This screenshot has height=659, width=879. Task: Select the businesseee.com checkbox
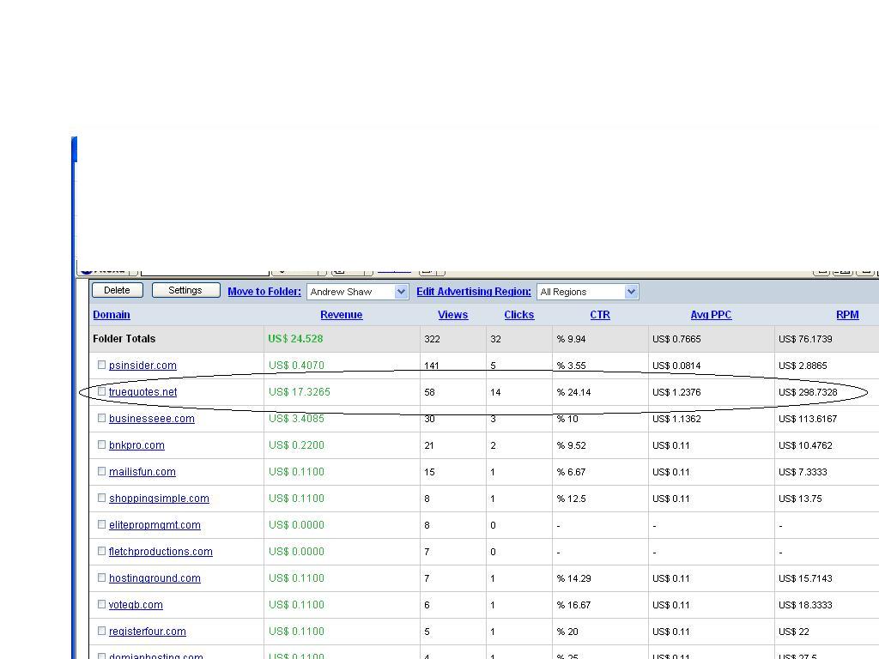coord(101,418)
